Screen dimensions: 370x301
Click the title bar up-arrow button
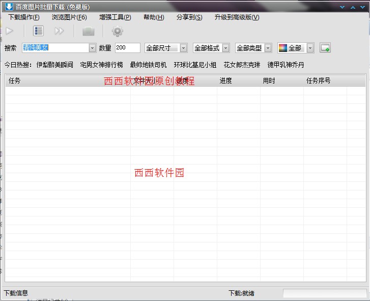(353, 7)
